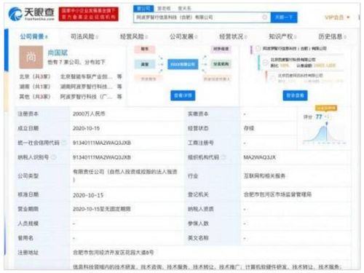
Task: Click the 评分 77 score value
Action: point(319,117)
